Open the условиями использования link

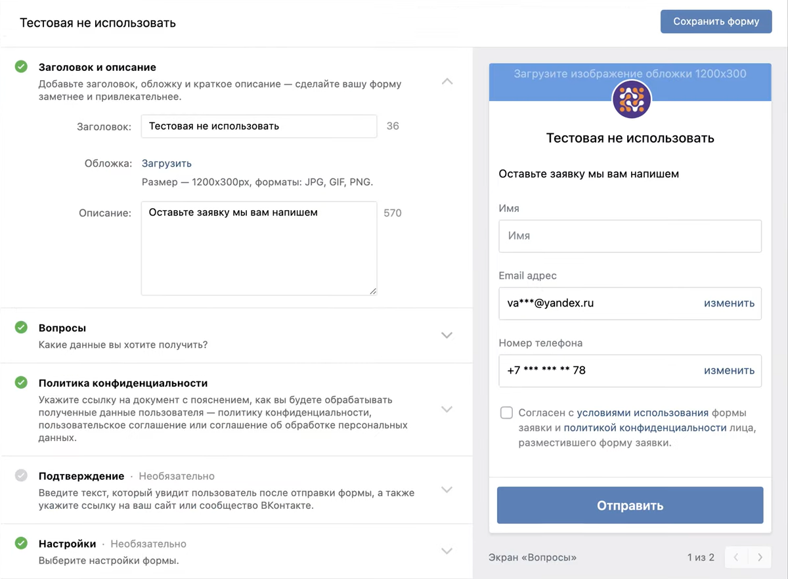[642, 413]
